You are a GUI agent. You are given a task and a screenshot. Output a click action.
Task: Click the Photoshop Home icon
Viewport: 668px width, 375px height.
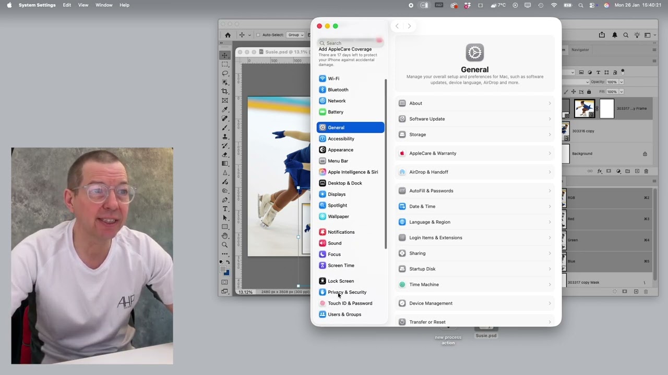click(x=228, y=35)
